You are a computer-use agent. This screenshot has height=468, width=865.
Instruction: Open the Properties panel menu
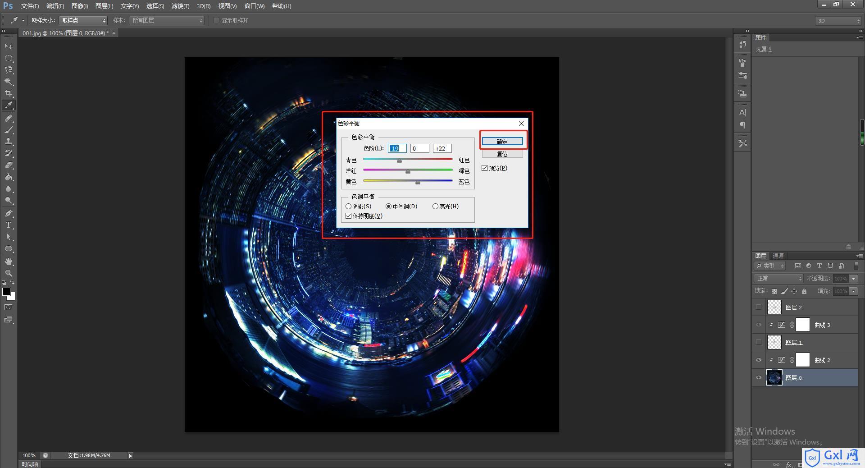(859, 38)
